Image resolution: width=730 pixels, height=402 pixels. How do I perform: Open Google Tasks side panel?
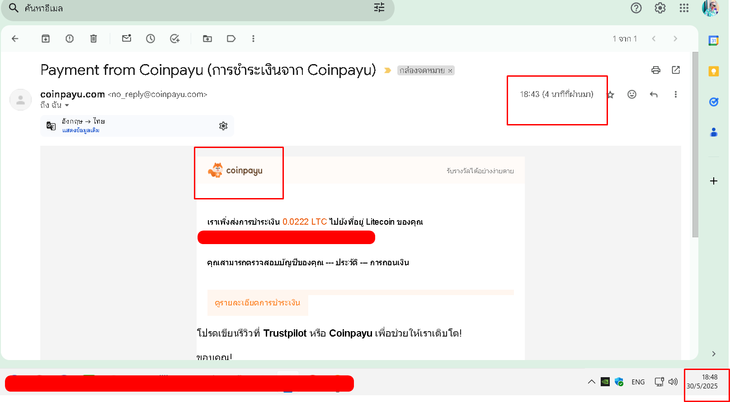point(714,102)
